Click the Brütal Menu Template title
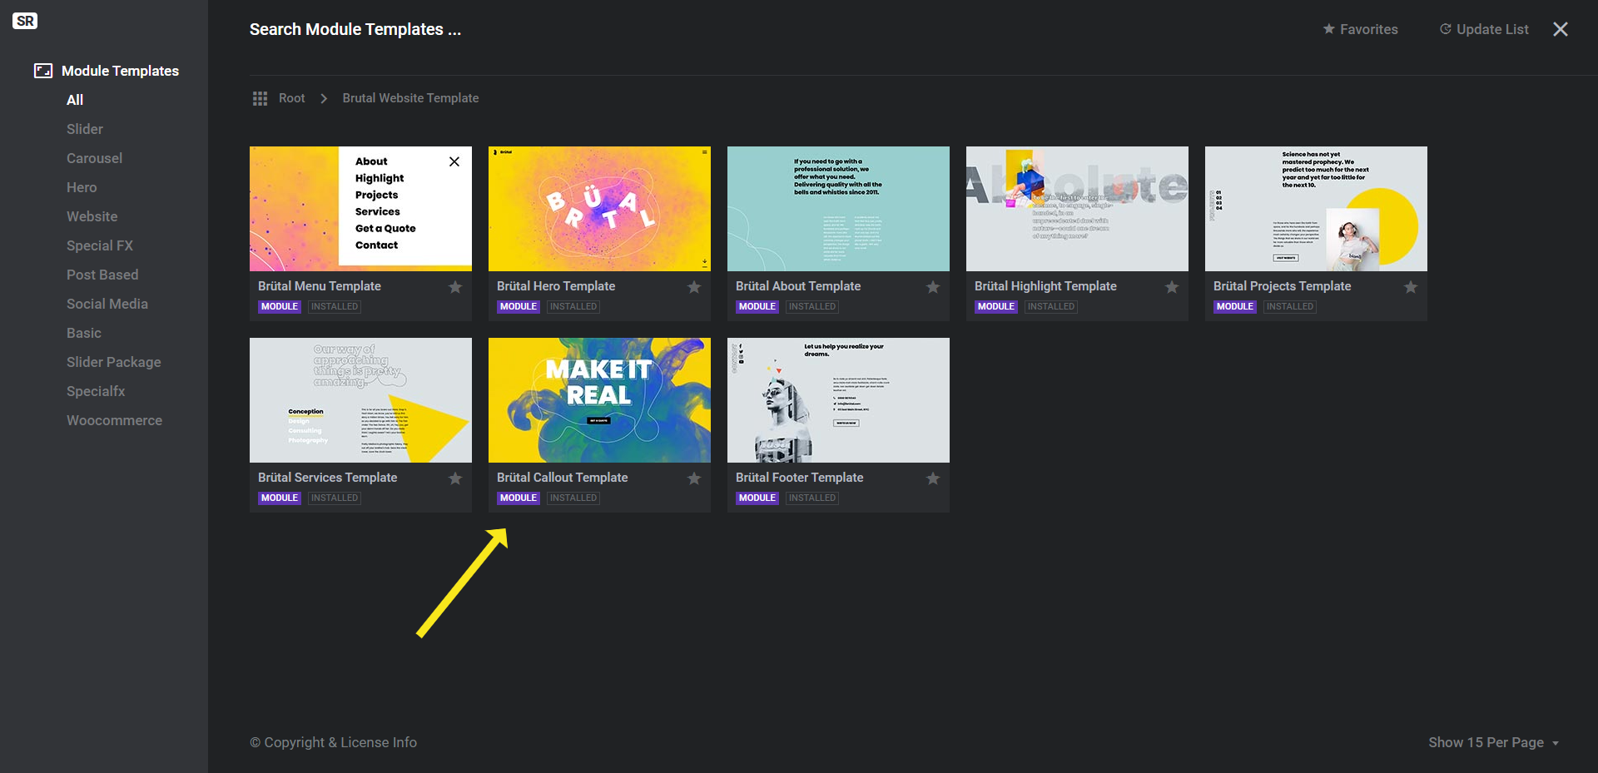The width and height of the screenshot is (1598, 773). click(320, 286)
